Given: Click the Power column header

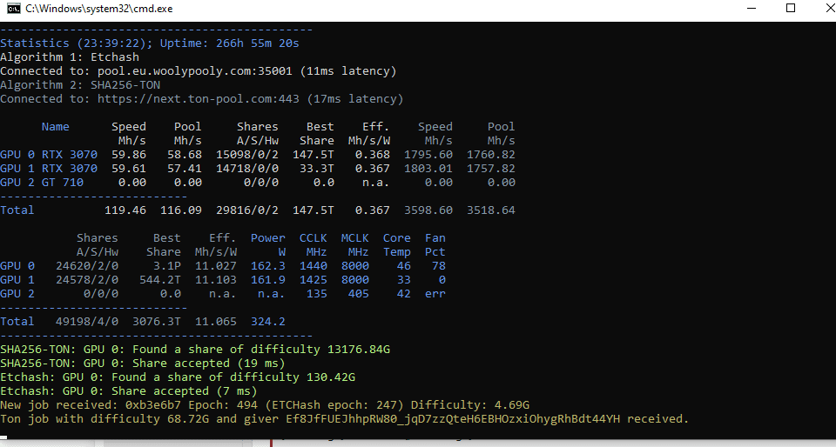Looking at the screenshot, I should 268,237.
